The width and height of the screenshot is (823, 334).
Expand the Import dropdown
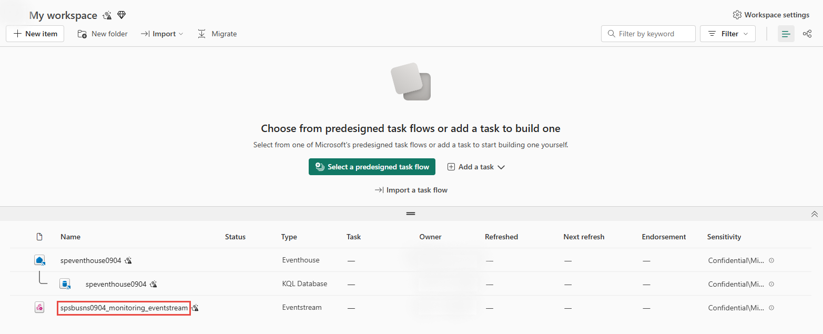point(162,34)
